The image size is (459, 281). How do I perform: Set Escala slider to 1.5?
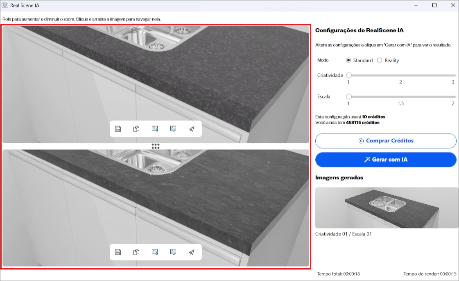click(400, 96)
